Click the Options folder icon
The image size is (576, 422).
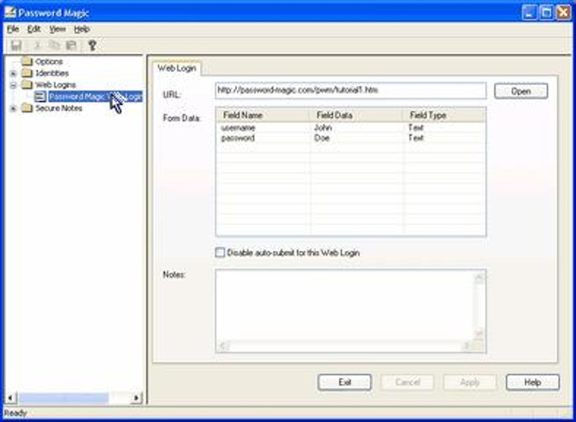27,61
